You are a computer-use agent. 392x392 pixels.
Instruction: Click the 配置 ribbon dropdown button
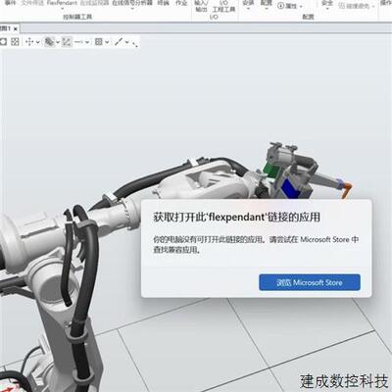click(267, 4)
